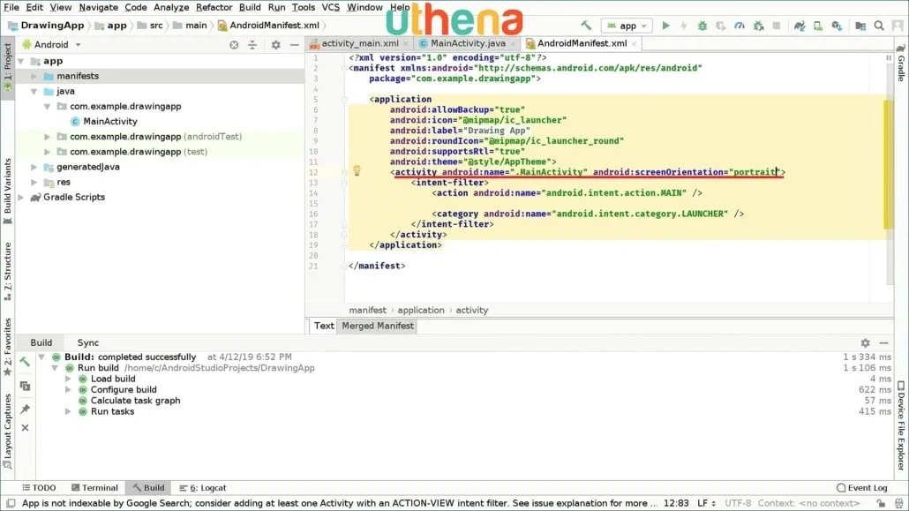
Task: Open Project Structure icon in toolbar
Action: click(860, 26)
